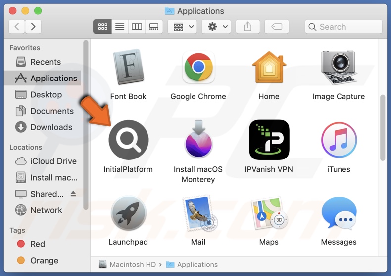Screen dimensions: 391x276
Task: Click the Search field
Action: [x=343, y=27]
